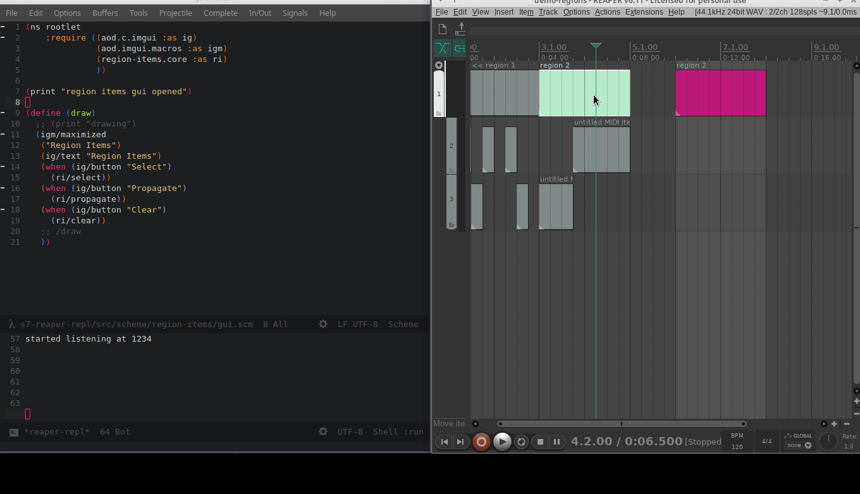Click the horizontal zoom in plus button
The height and width of the screenshot is (494, 860).
tap(835, 424)
